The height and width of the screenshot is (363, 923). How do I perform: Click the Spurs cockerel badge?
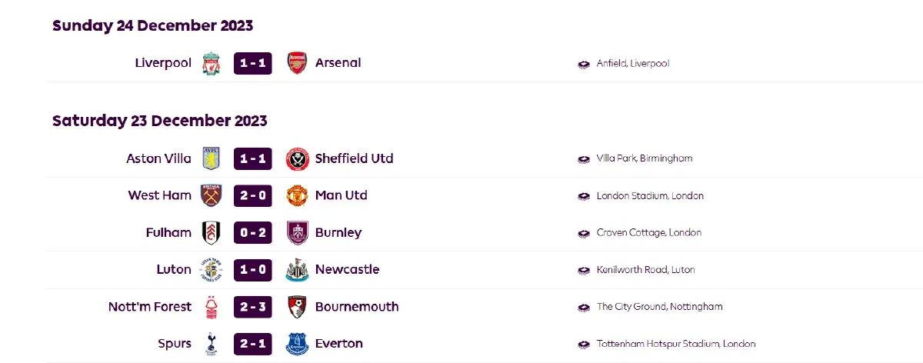[212, 344]
